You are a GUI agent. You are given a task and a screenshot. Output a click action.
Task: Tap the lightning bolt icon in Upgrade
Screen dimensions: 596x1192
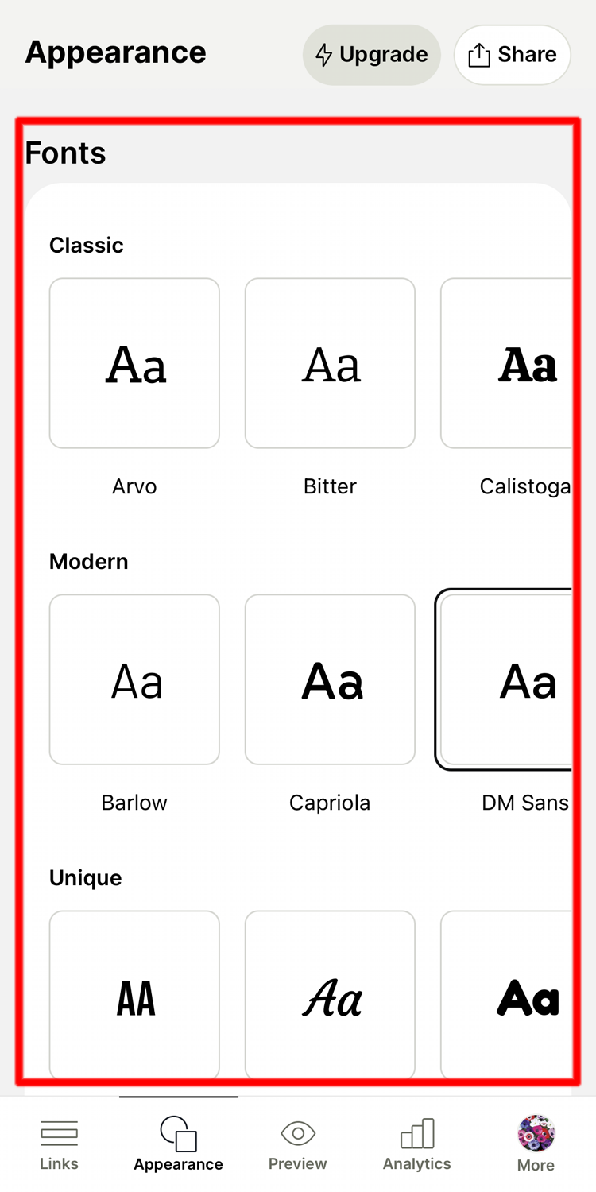coord(323,55)
